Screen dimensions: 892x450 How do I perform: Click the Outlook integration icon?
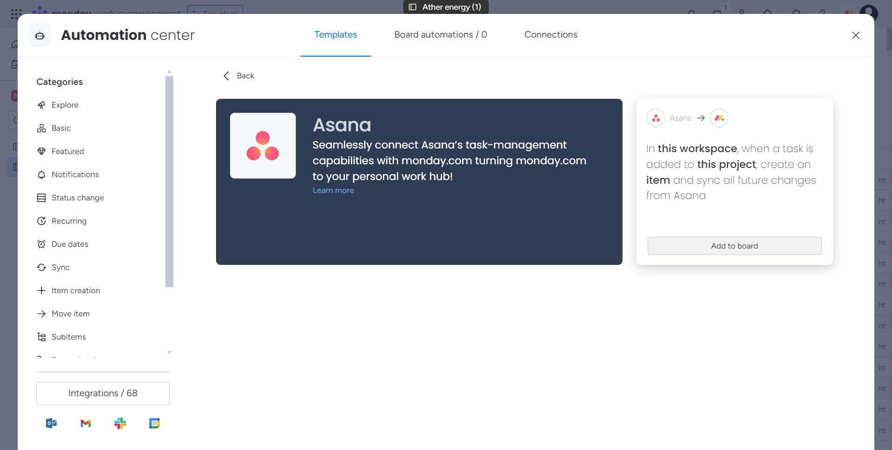[x=51, y=423]
